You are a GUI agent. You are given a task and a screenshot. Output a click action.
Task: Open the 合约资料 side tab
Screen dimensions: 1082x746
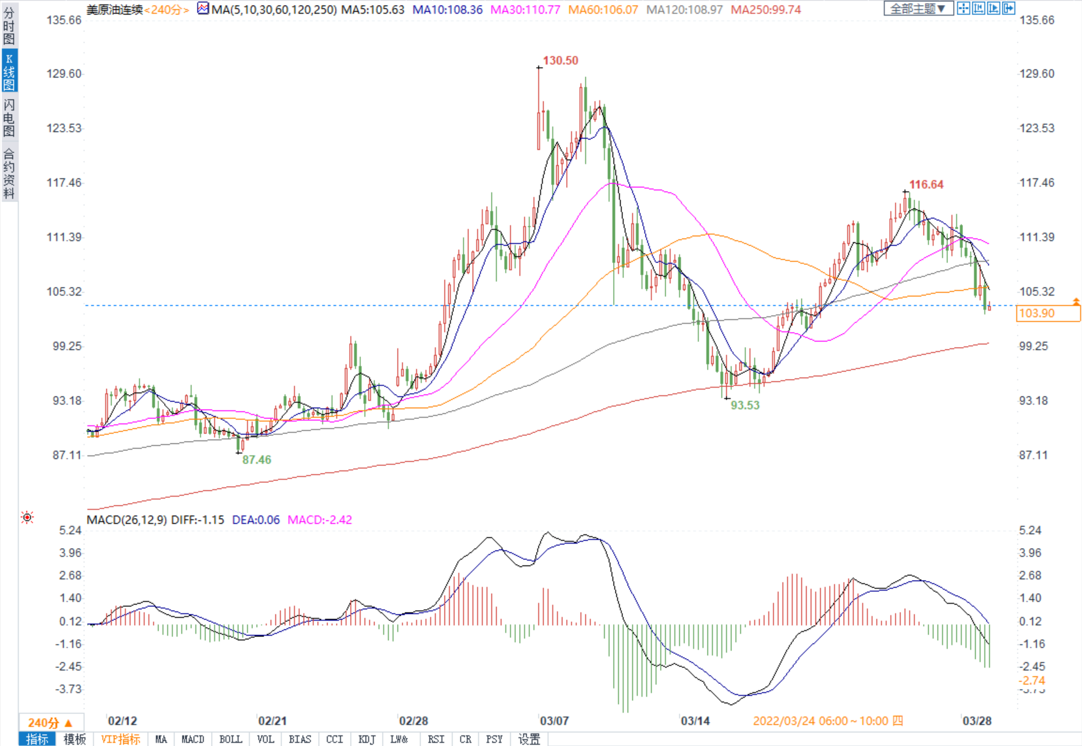pyautogui.click(x=9, y=174)
